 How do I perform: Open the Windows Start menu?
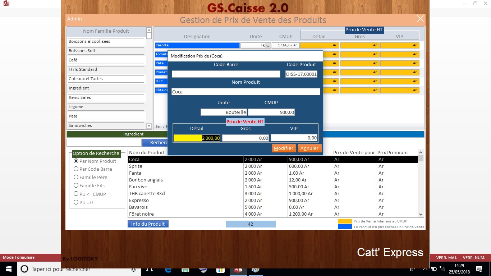[x=8, y=269]
